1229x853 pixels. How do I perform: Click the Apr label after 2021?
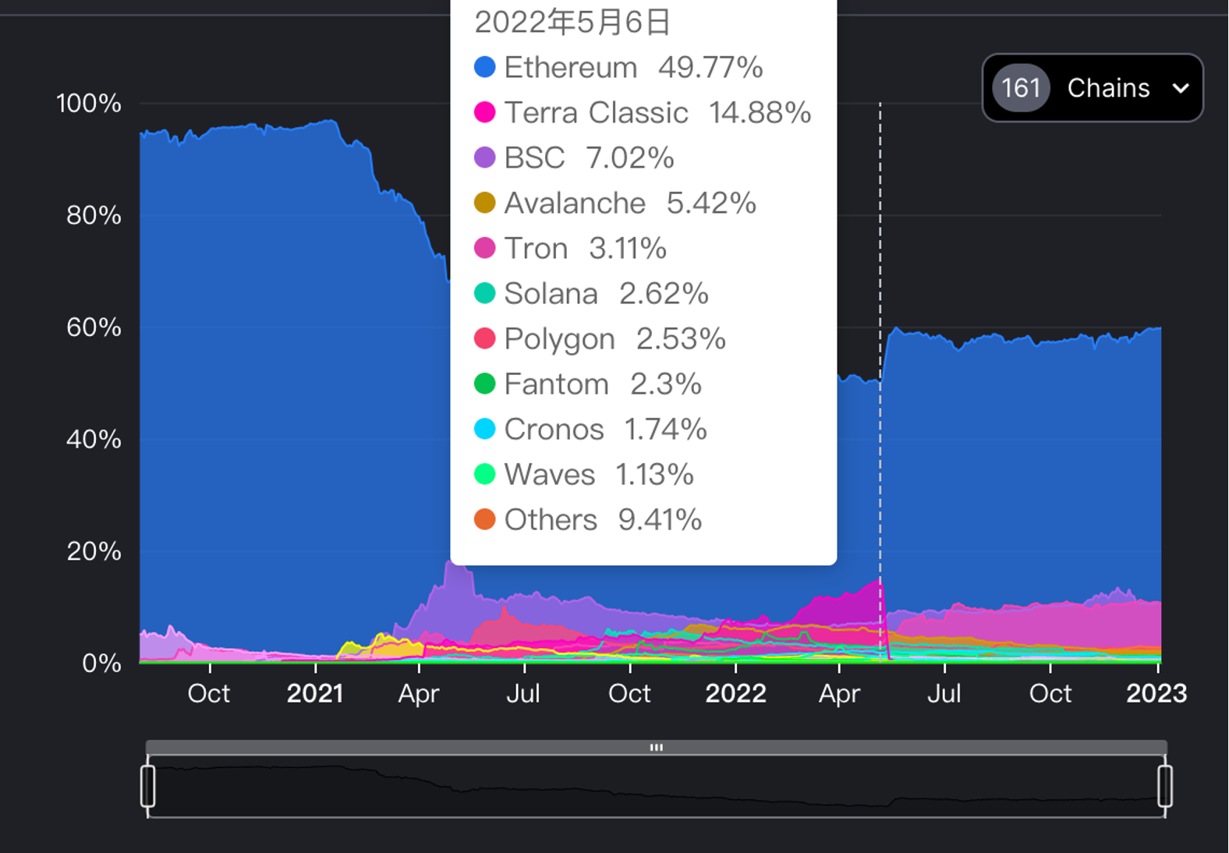pyautogui.click(x=419, y=693)
